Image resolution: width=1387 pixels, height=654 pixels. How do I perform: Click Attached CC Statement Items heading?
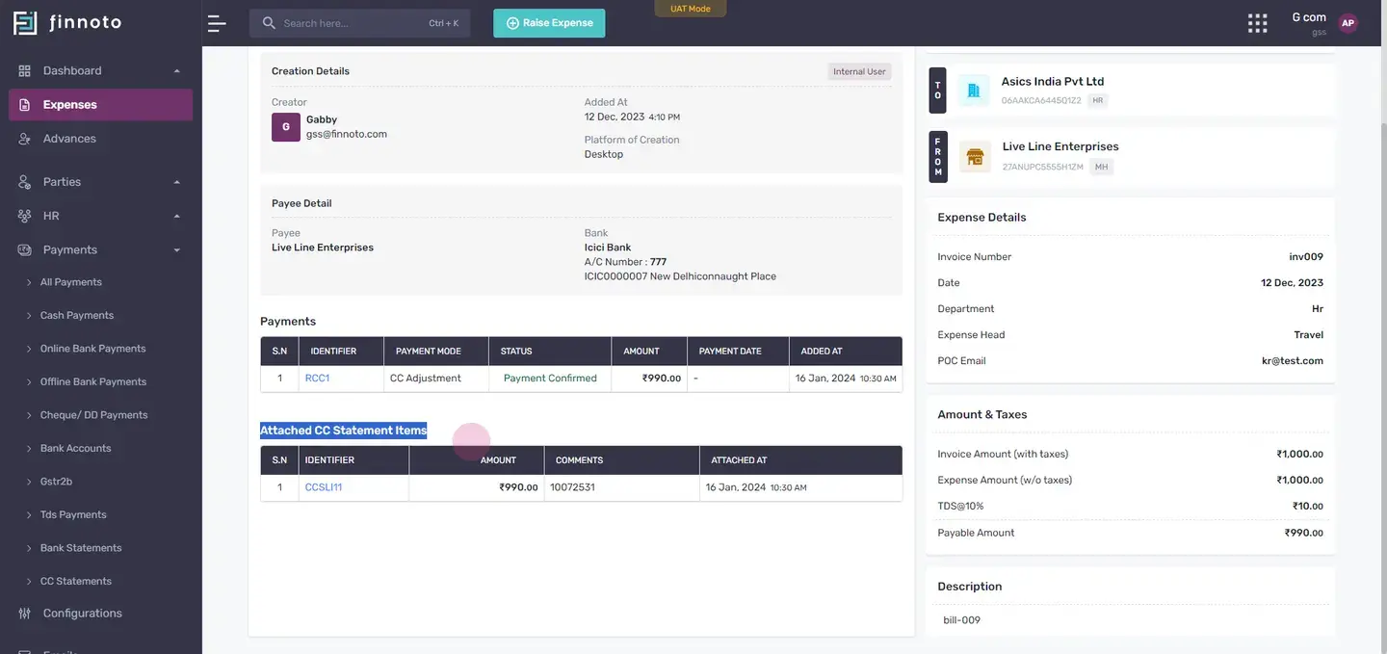(343, 431)
